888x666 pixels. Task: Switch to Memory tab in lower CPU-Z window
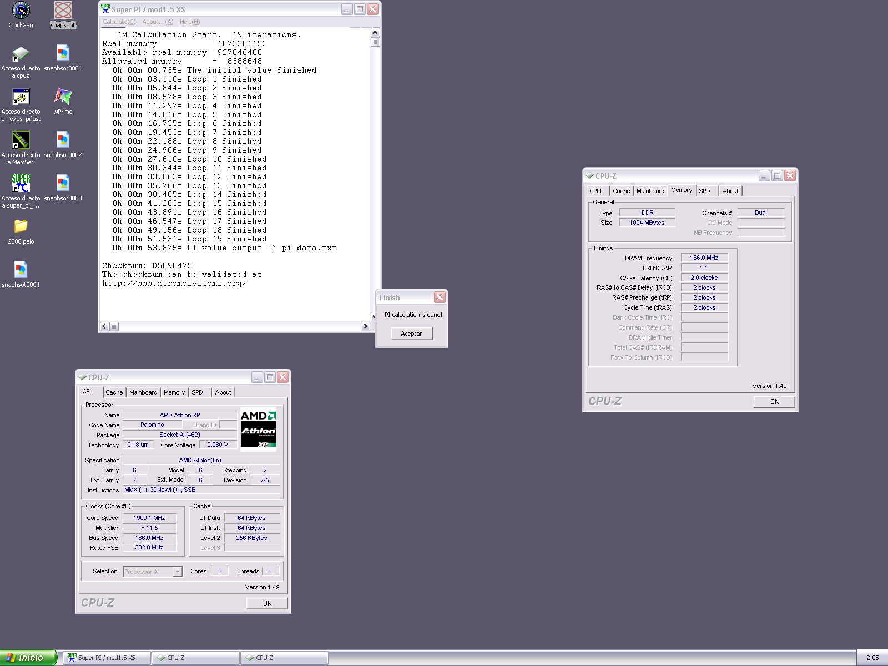[x=174, y=392]
